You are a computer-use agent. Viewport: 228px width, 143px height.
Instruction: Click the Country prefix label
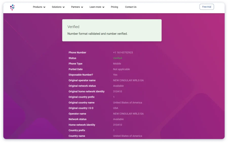pos(77,130)
